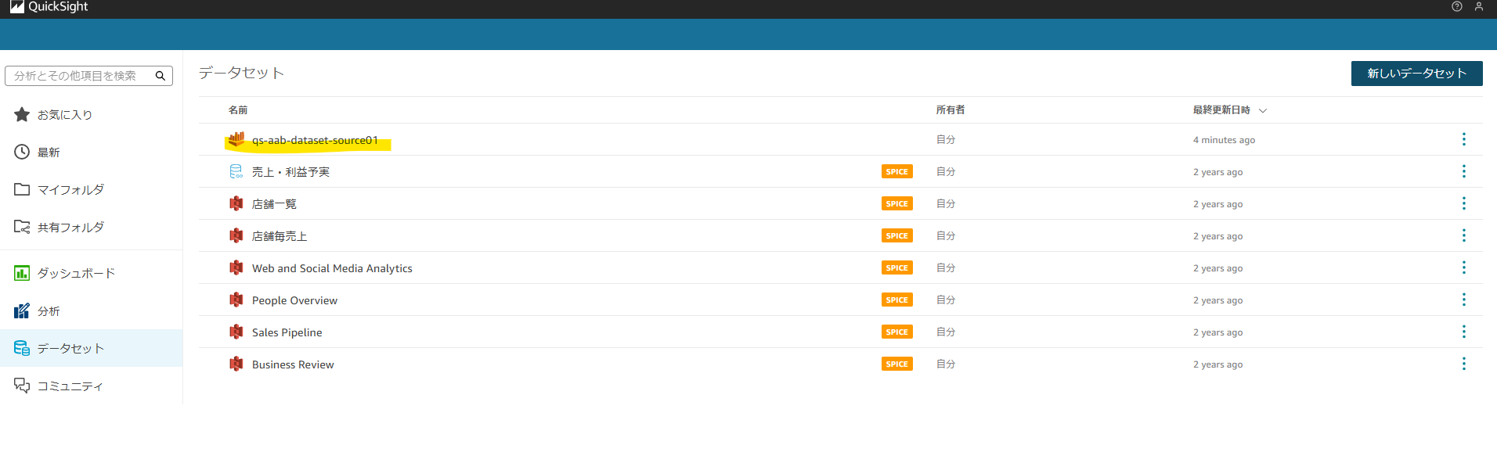Open the three-dot menu for 売上・利益予実
Viewport: 1497px width, 463px height.
pos(1463,171)
